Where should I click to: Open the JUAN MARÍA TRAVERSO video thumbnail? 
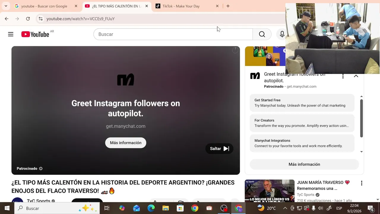pos(270,191)
